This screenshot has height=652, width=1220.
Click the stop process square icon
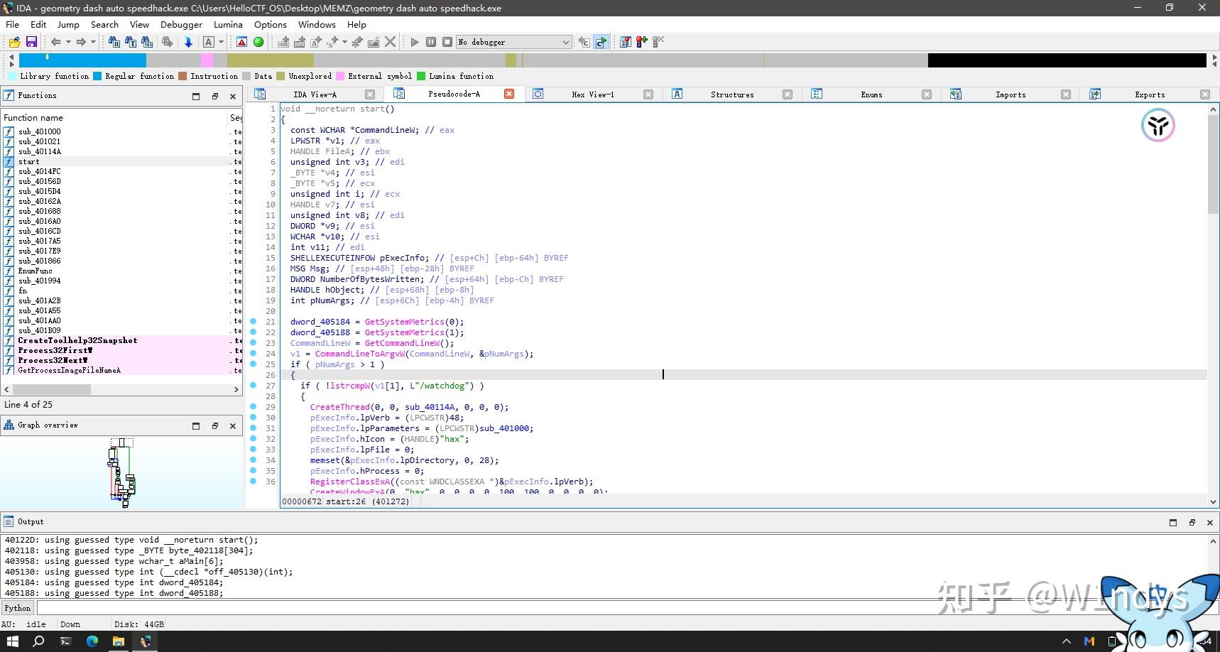(447, 42)
